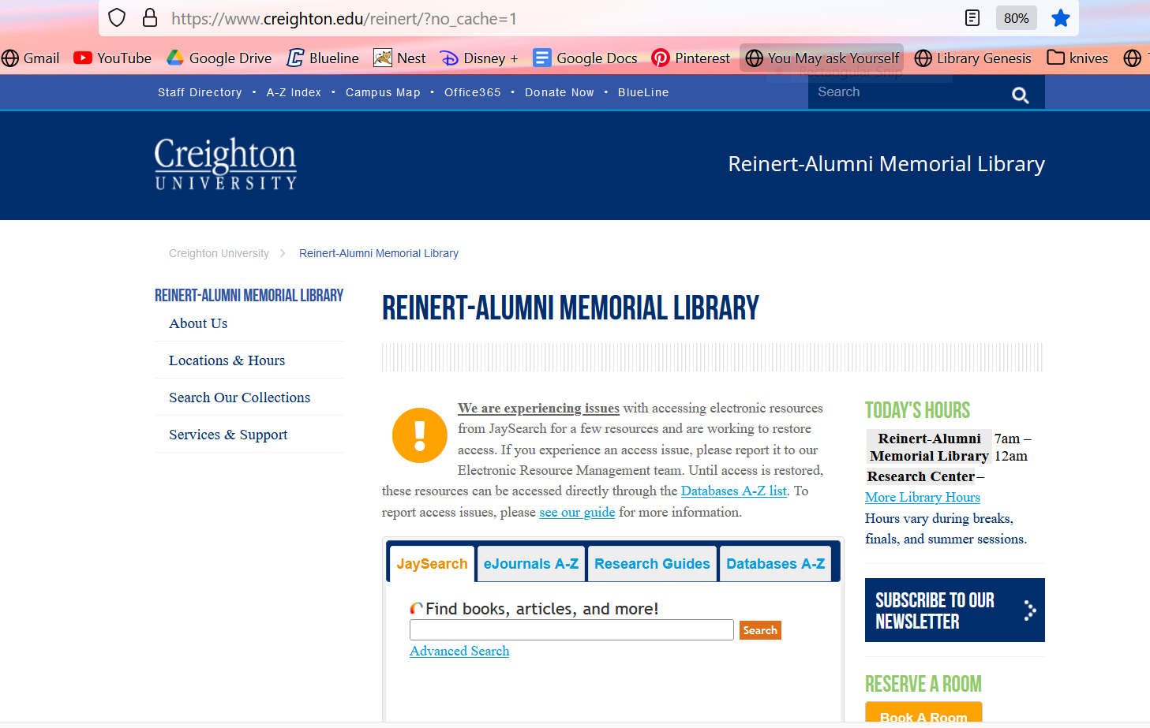
Task: Click the address bar URL
Action: click(344, 18)
